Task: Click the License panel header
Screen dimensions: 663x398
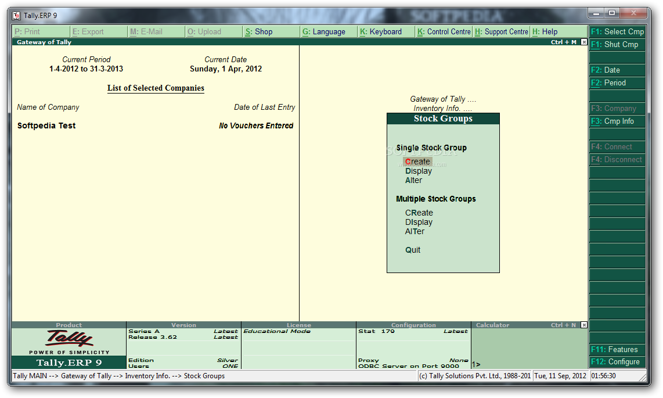Action: point(298,325)
